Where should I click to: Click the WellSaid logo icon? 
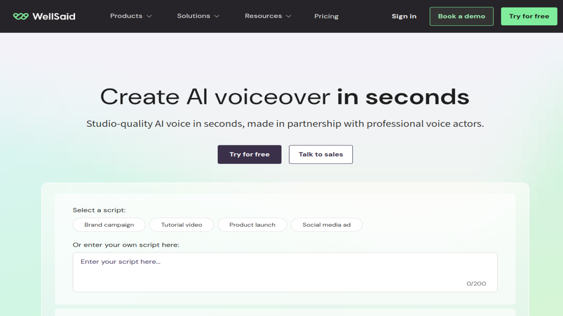pyautogui.click(x=21, y=16)
